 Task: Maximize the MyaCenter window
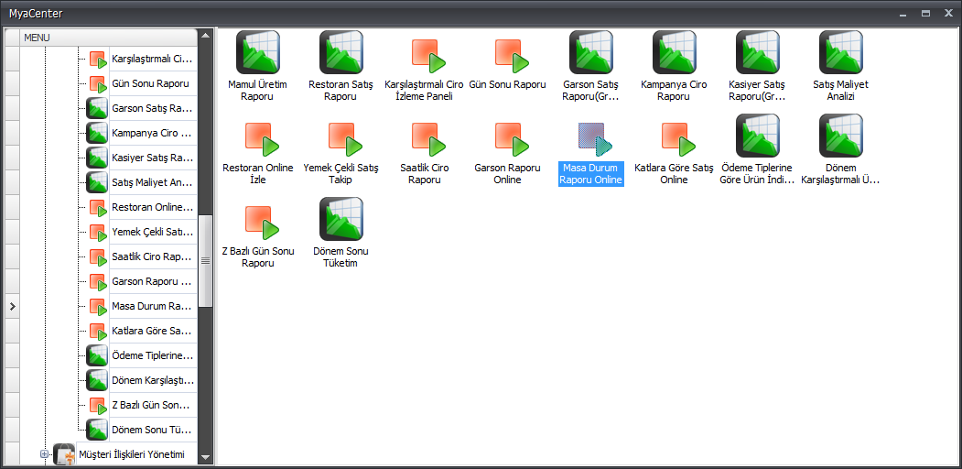click(x=925, y=13)
